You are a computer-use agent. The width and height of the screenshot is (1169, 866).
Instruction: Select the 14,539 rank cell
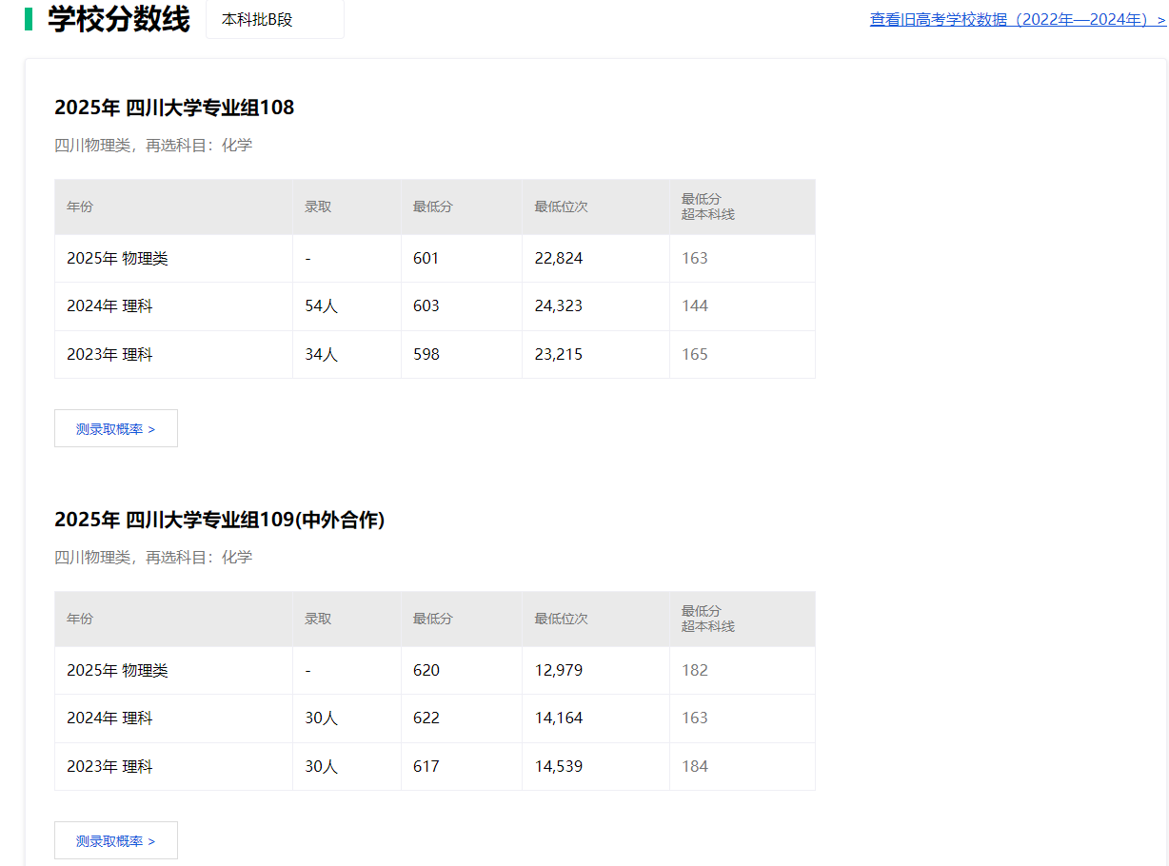click(x=559, y=767)
